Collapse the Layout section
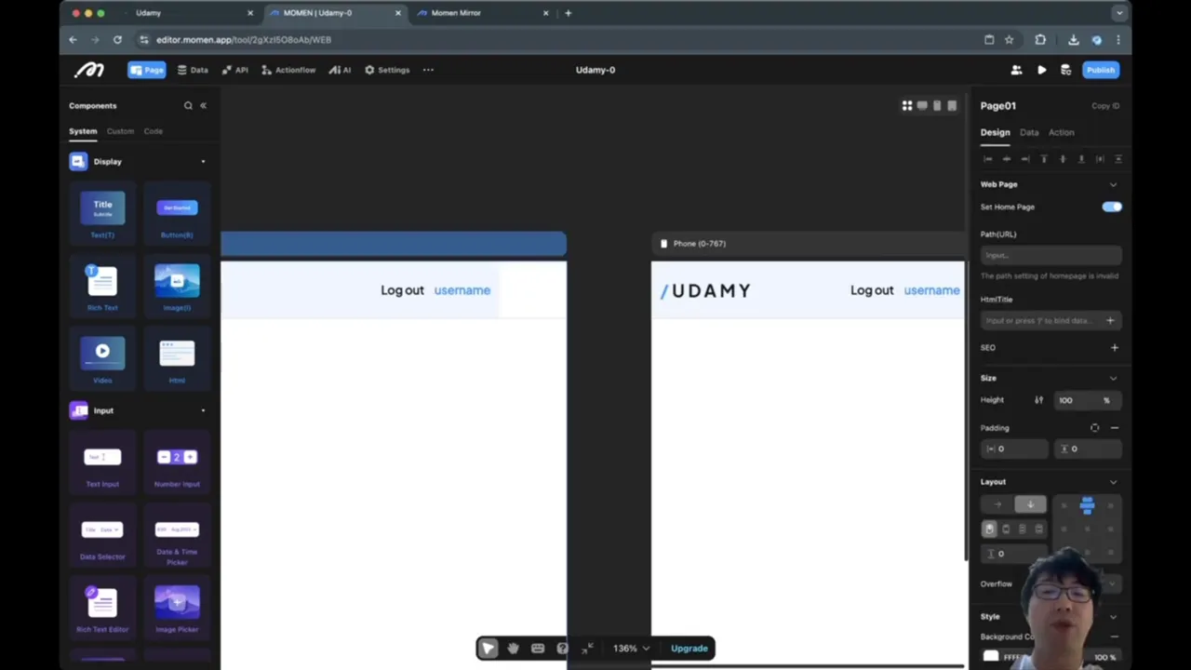The width and height of the screenshot is (1191, 670). click(1113, 482)
